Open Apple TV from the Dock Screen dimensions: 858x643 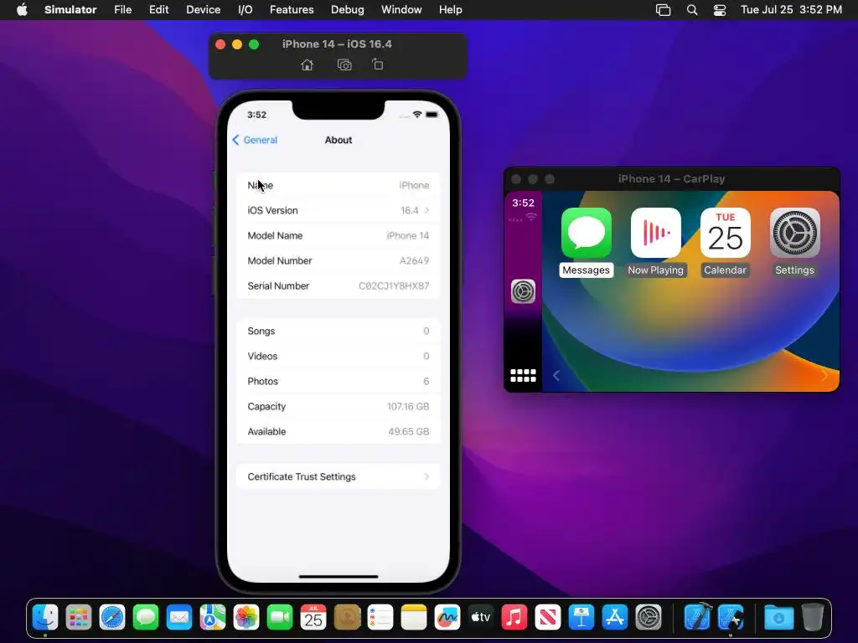480,618
